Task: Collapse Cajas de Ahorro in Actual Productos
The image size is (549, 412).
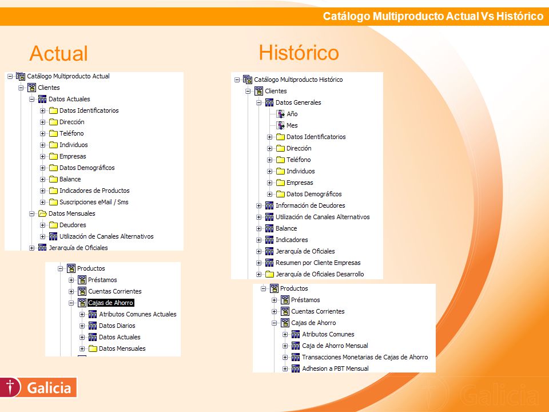Action: tap(71, 303)
